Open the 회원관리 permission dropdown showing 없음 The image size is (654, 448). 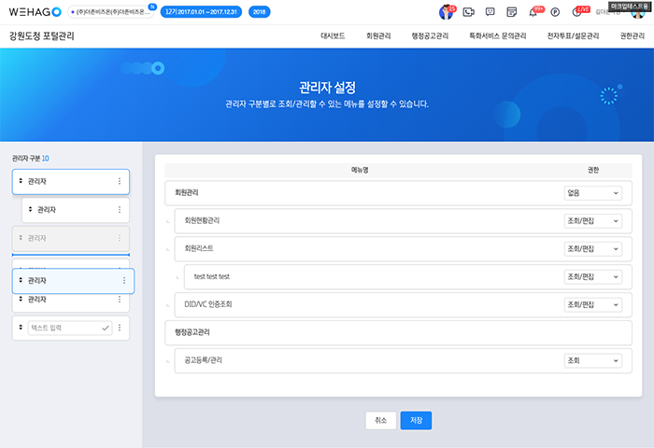[592, 193]
